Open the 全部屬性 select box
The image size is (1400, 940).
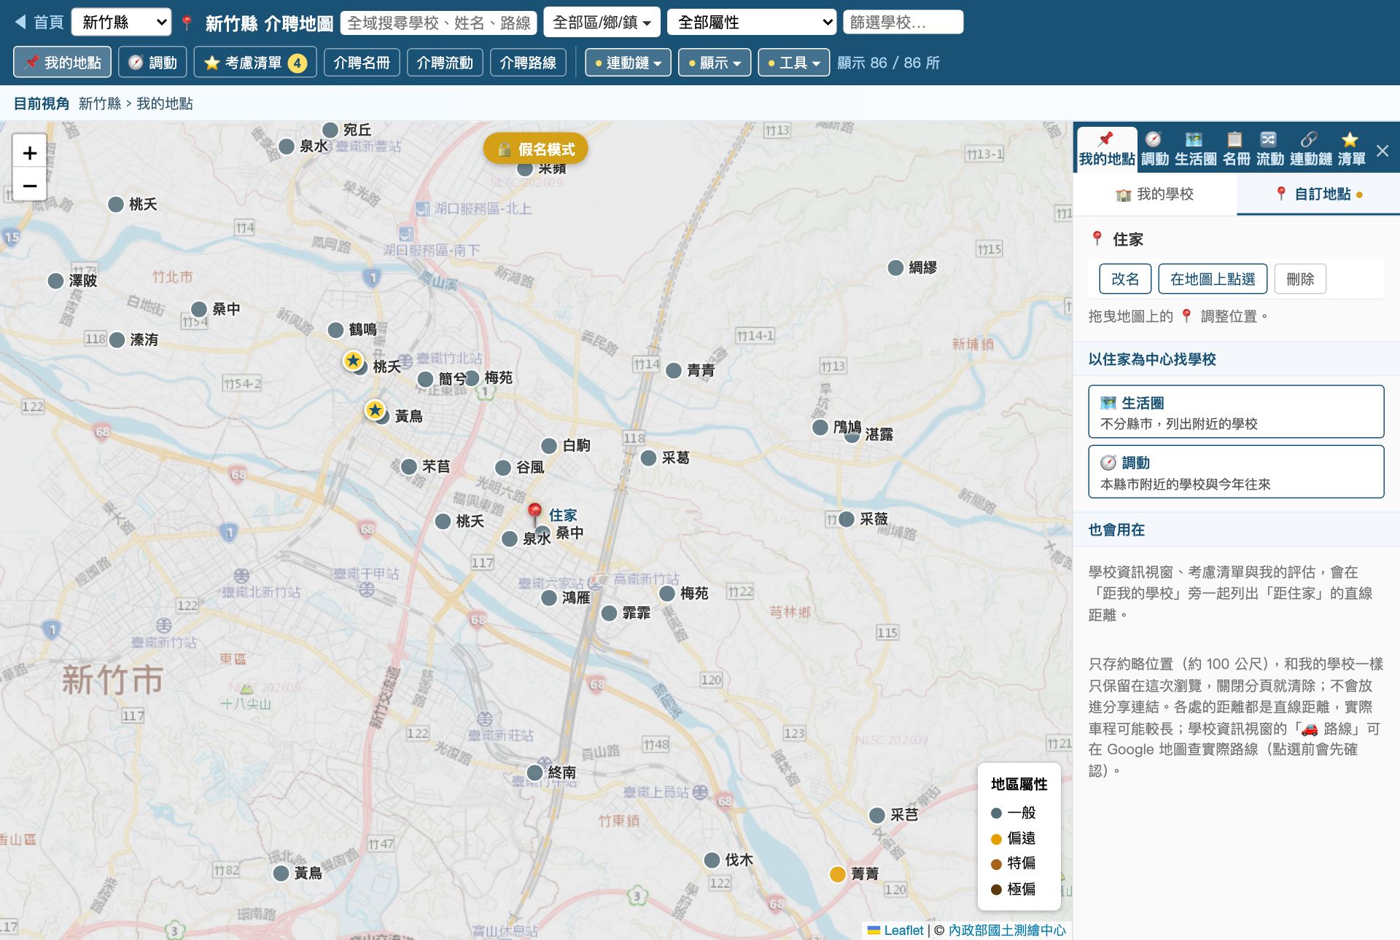click(752, 23)
